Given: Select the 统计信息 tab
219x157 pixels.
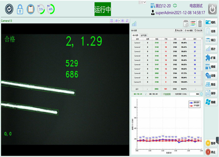Looking at the screenshot, I should pyautogui.click(x=135, y=35).
